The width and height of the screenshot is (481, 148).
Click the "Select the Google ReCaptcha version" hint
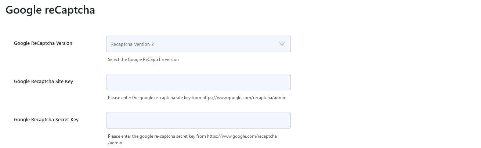143,59
